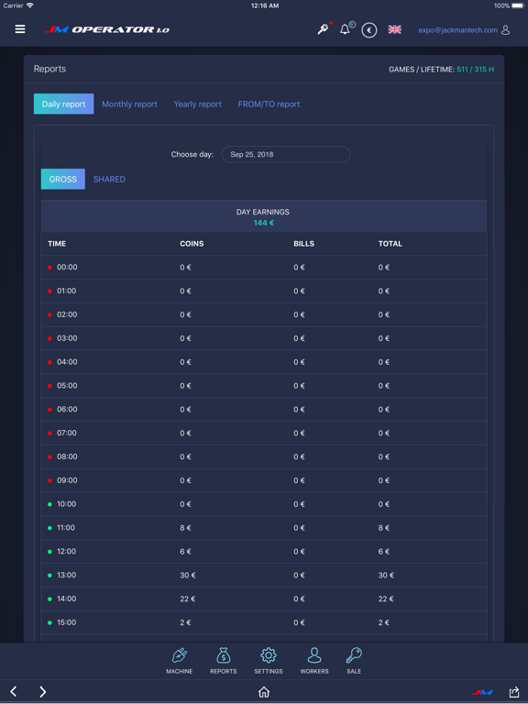Switch to the Yearly report tab
The image size is (528, 704).
click(x=198, y=104)
